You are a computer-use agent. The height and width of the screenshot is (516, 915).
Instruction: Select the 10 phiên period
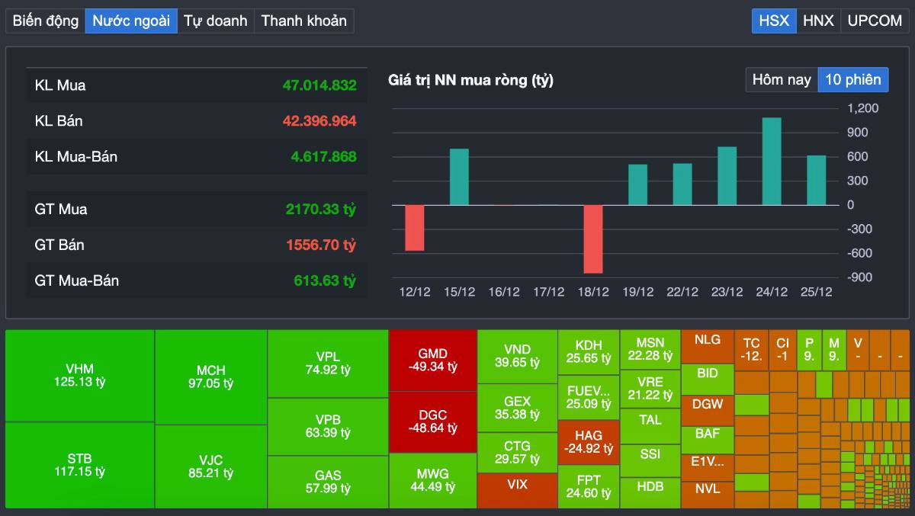click(853, 79)
